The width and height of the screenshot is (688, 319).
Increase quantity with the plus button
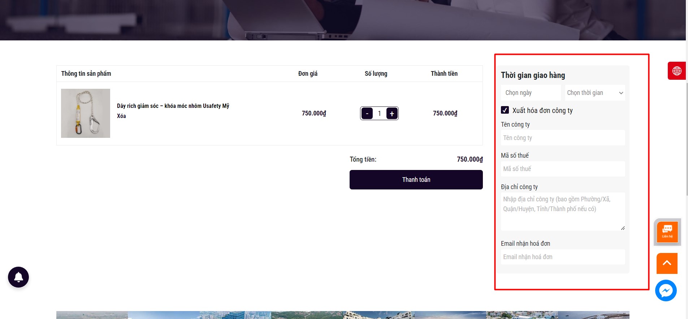click(x=392, y=113)
